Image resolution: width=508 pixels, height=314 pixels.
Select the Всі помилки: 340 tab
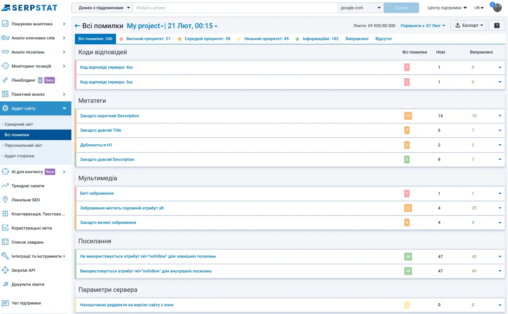tap(95, 39)
